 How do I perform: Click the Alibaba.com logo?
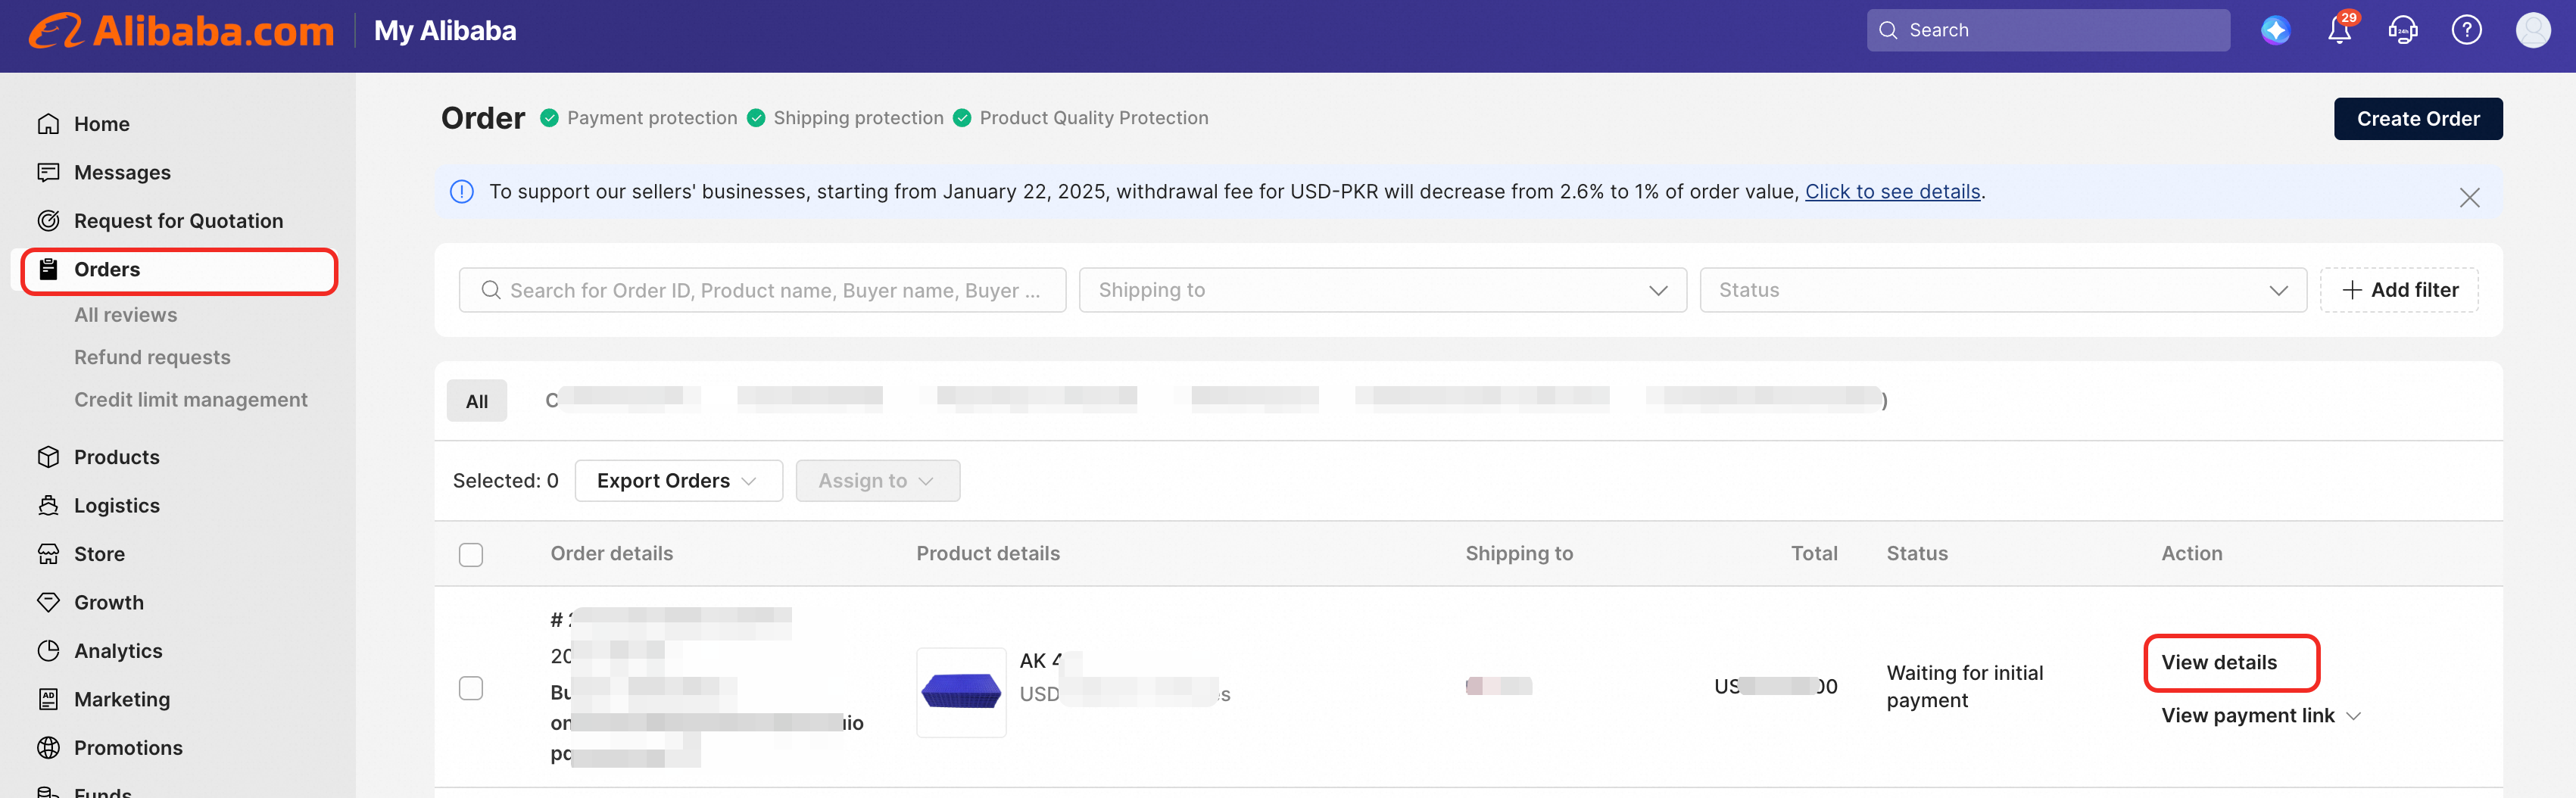pos(181,31)
